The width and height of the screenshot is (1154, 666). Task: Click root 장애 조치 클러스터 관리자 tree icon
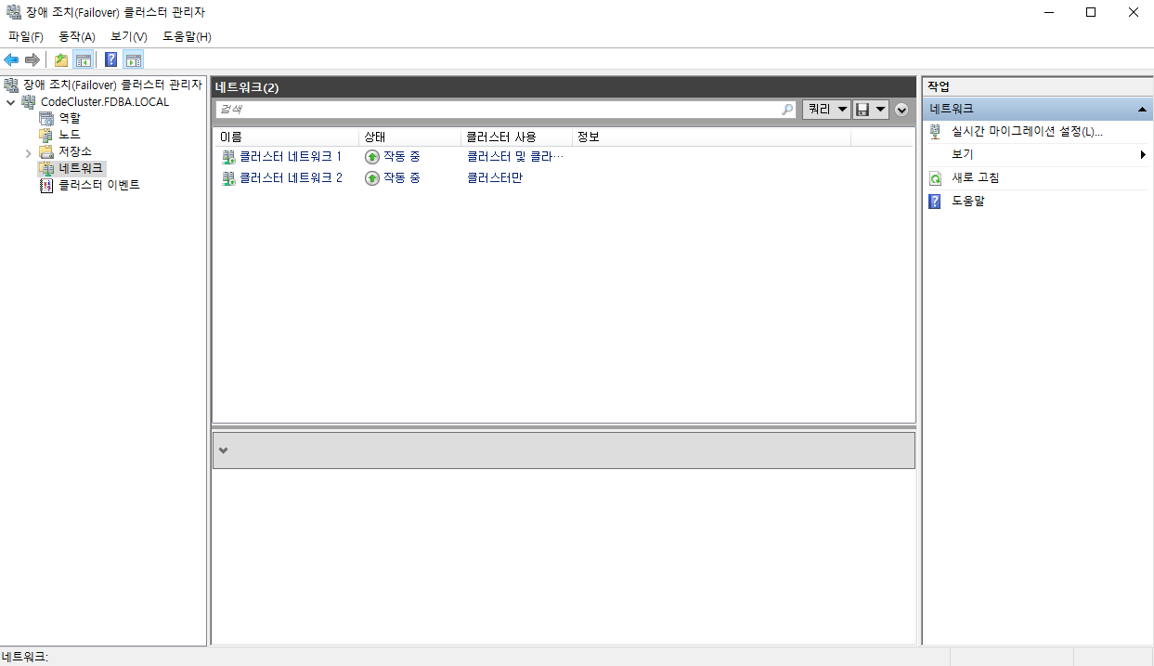coord(11,85)
